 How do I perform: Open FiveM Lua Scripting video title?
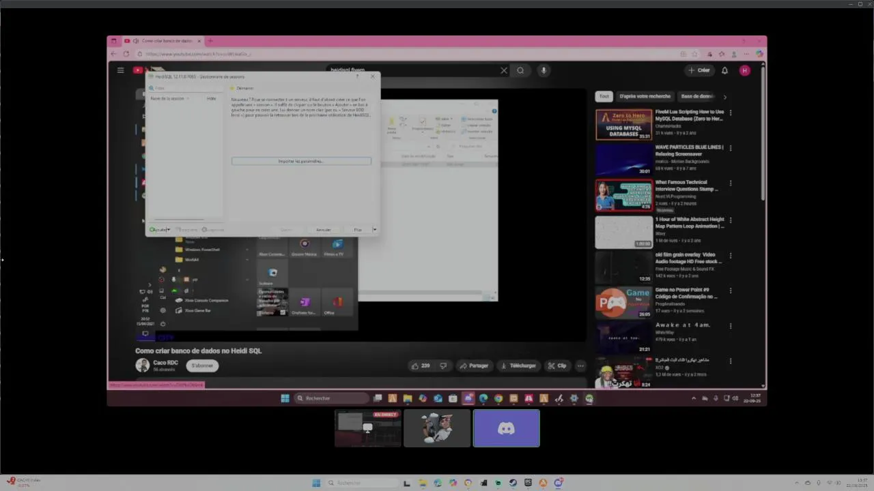[690, 115]
